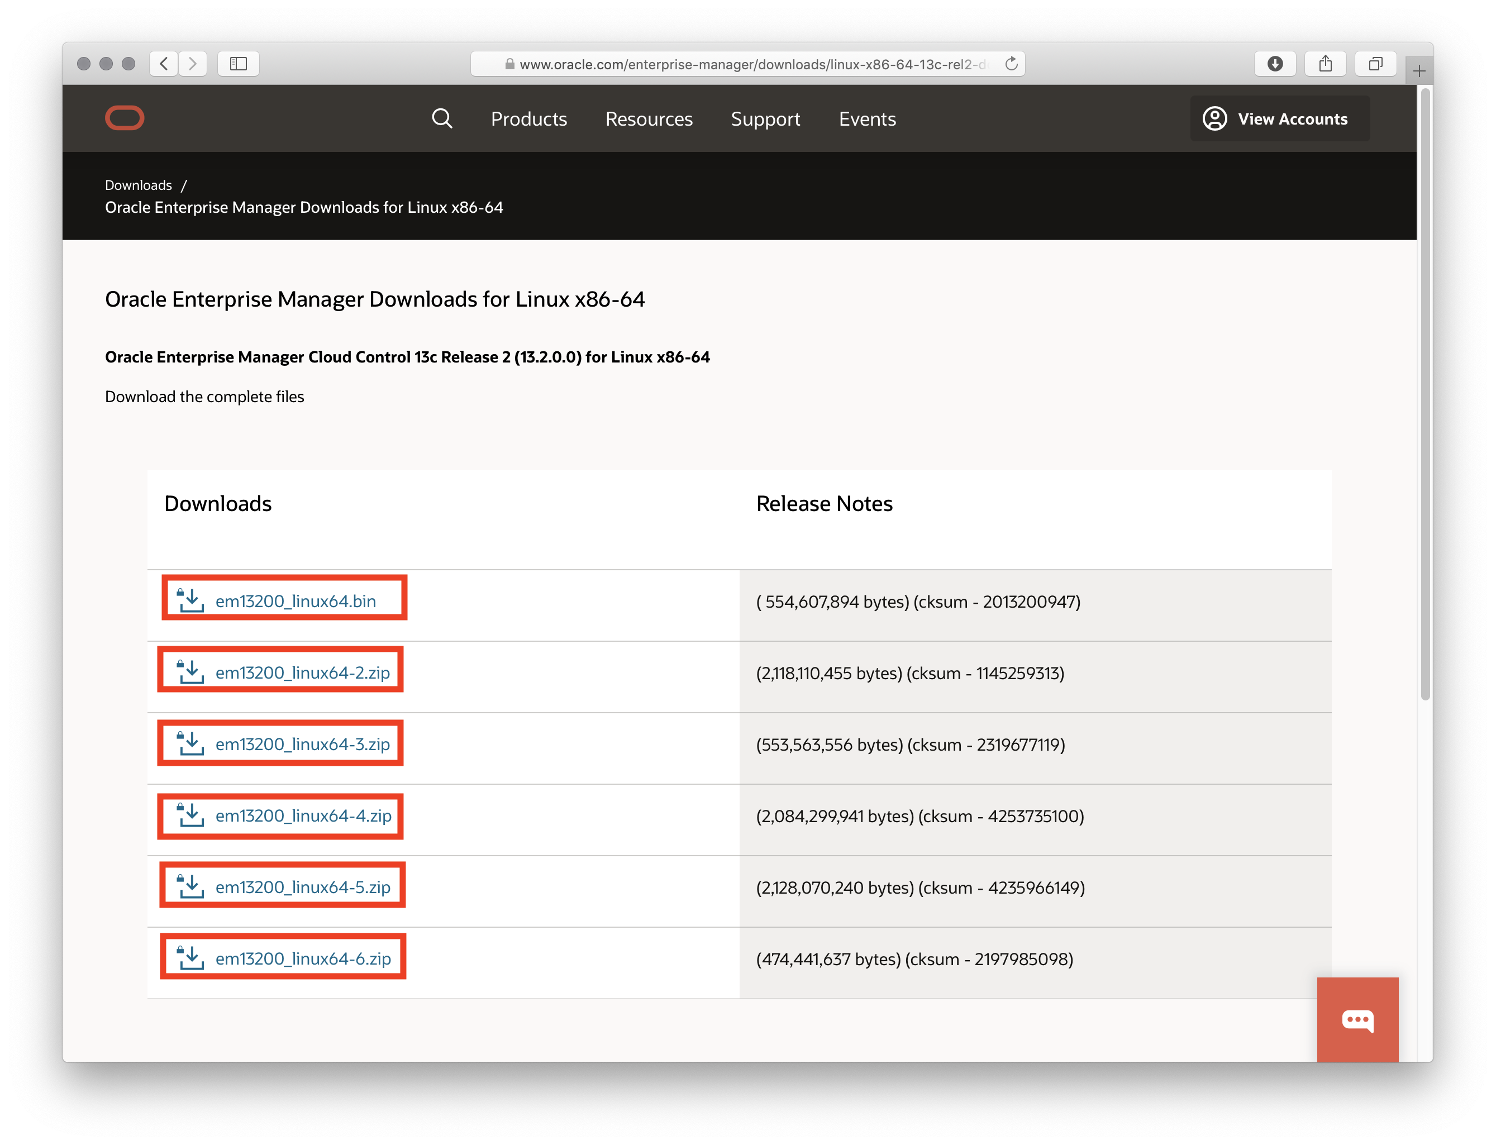This screenshot has height=1145, width=1496.
Task: Select the text '(553,563,556 bytes) (cksum - 2319677119)'
Action: (910, 745)
